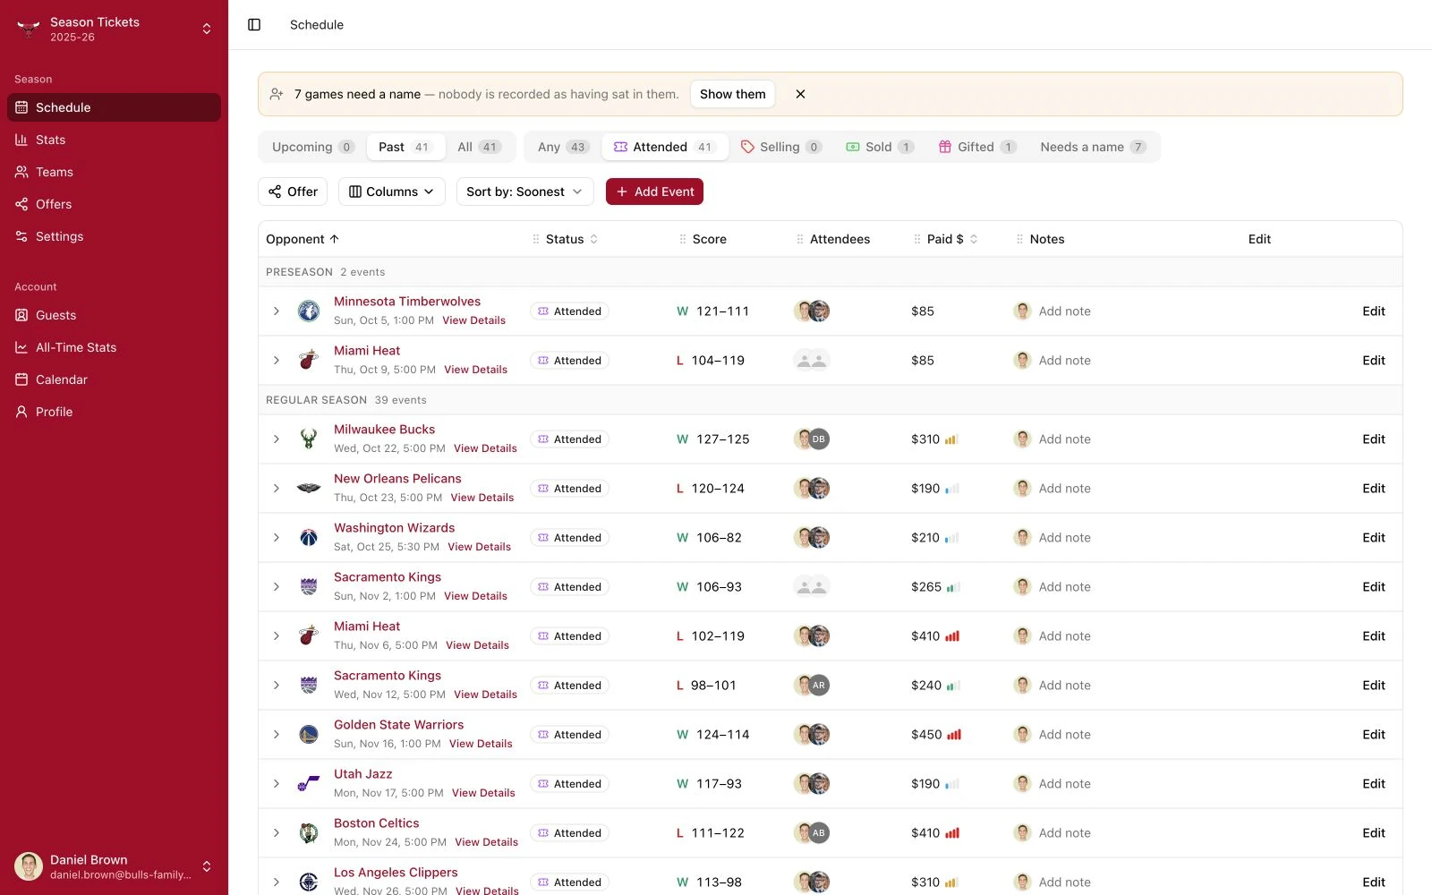Sort by the Status column header

(572, 239)
